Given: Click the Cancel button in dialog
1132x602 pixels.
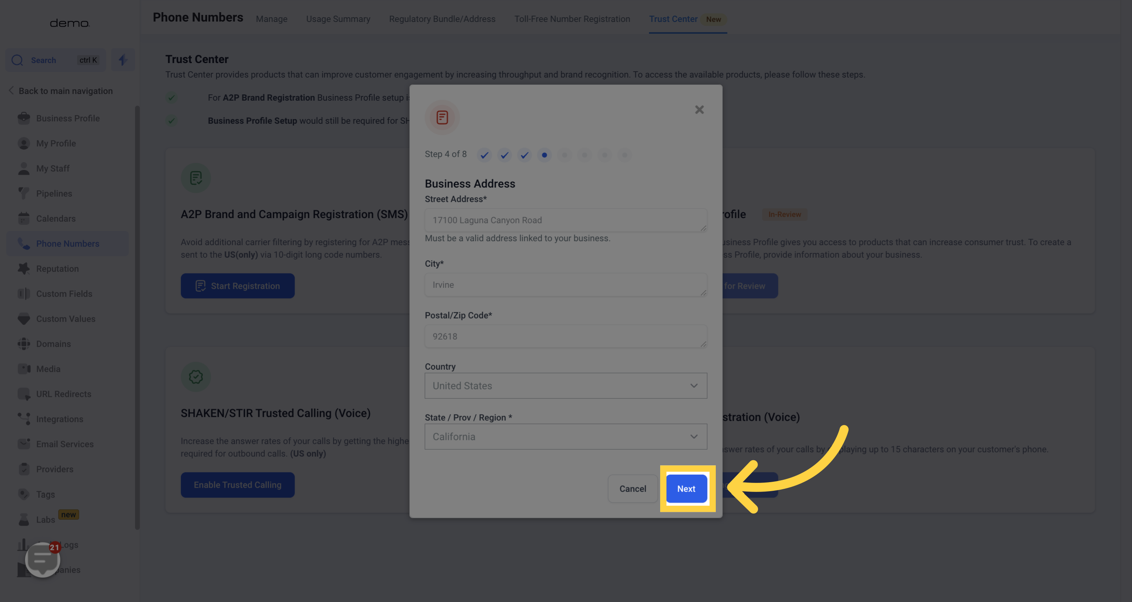Looking at the screenshot, I should 632,488.
